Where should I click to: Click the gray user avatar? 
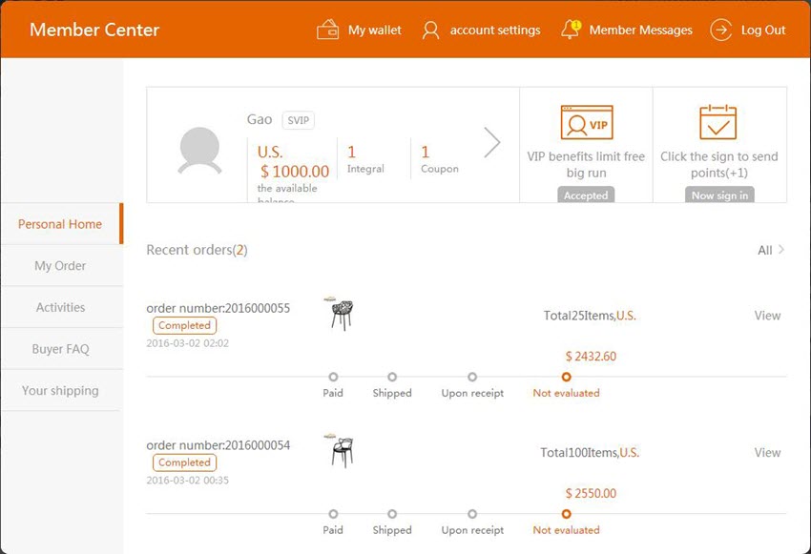pyautogui.click(x=199, y=151)
